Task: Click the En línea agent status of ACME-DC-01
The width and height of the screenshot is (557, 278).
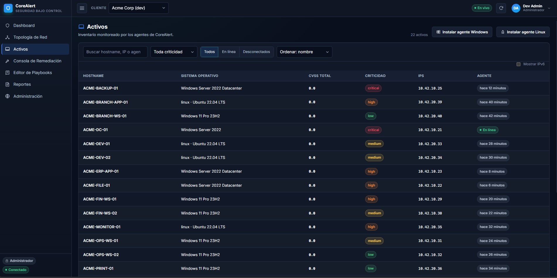Action: (x=488, y=130)
